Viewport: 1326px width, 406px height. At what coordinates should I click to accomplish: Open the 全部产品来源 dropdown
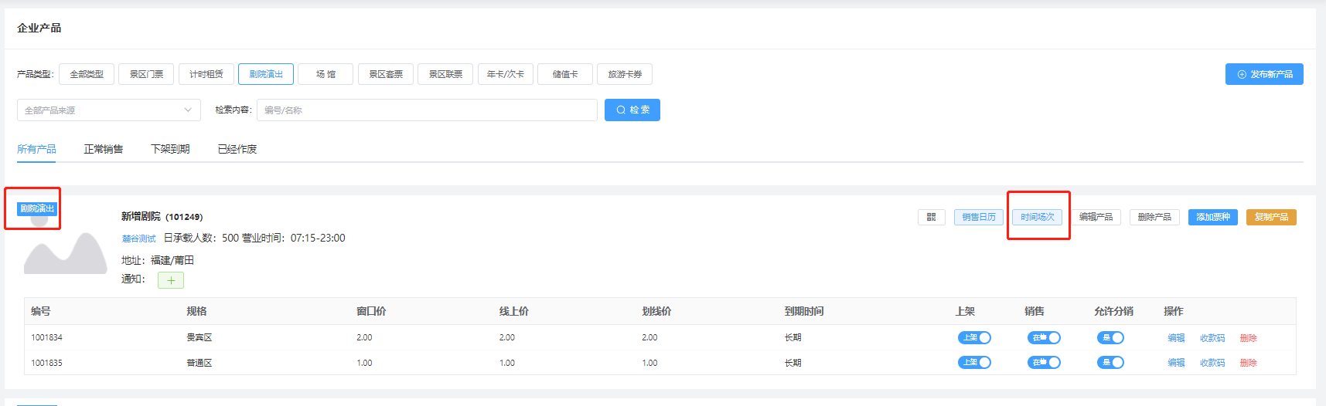click(x=108, y=110)
